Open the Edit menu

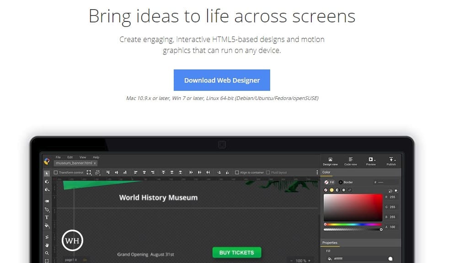click(70, 157)
